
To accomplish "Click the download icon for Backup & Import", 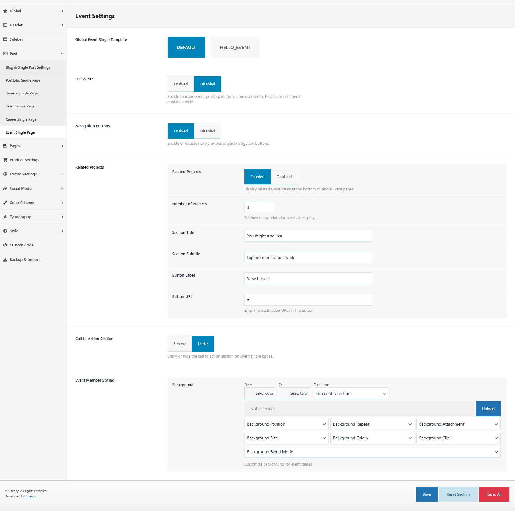I will point(5,260).
